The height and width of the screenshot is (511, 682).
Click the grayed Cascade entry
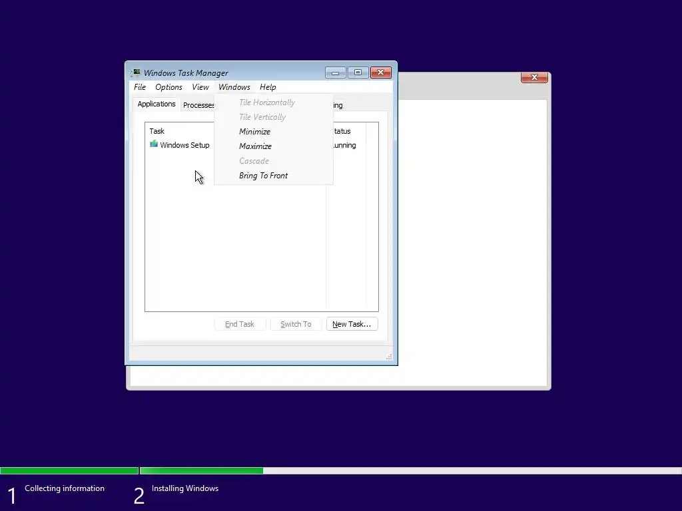[274, 161]
